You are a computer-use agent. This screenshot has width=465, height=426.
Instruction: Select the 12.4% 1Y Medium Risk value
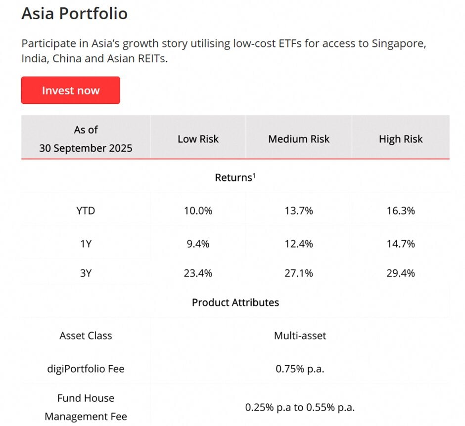click(299, 244)
